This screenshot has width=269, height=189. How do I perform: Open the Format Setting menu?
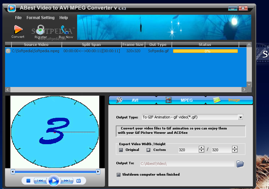41,18
